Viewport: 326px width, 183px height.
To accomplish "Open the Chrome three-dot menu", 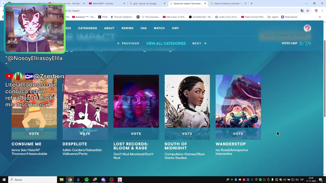I will [322, 11].
